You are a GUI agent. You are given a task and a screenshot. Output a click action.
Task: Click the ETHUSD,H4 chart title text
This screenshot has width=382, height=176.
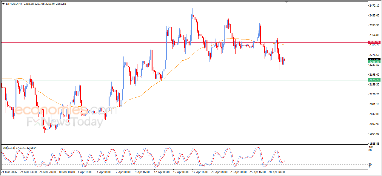(14, 4)
